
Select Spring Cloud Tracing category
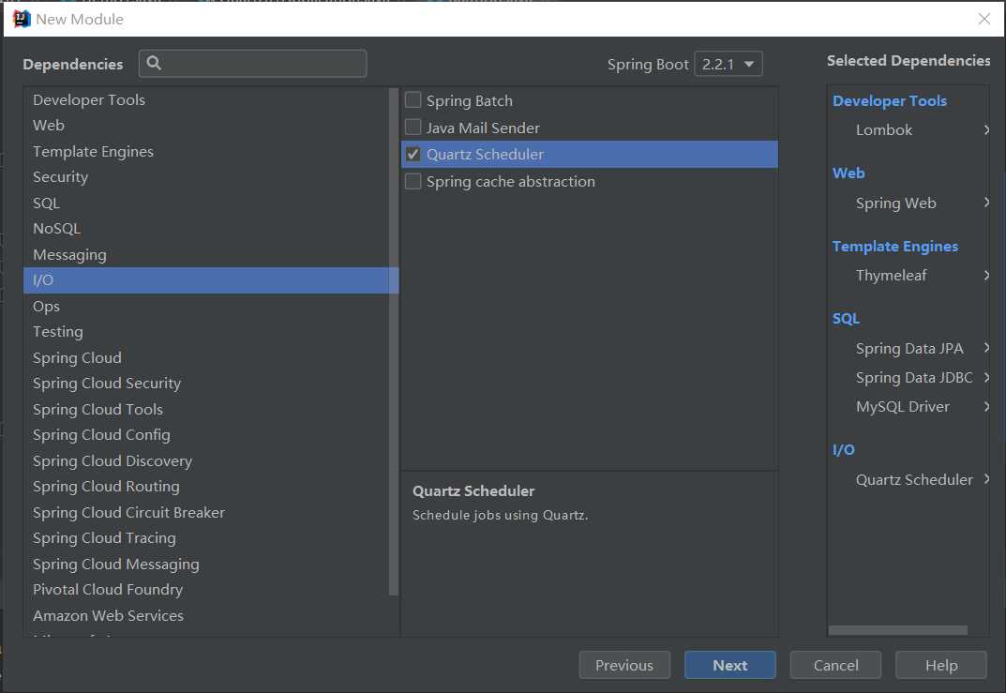click(206, 537)
